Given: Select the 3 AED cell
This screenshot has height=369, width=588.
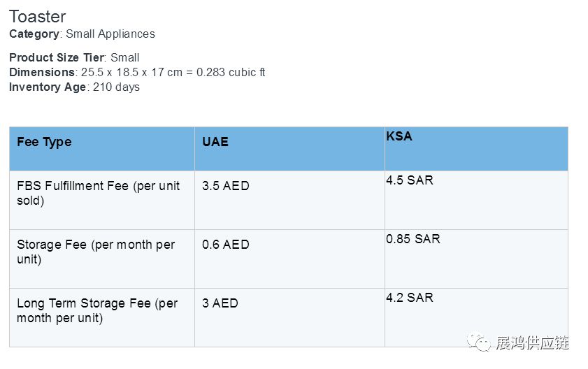Looking at the screenshot, I should click(220, 303).
